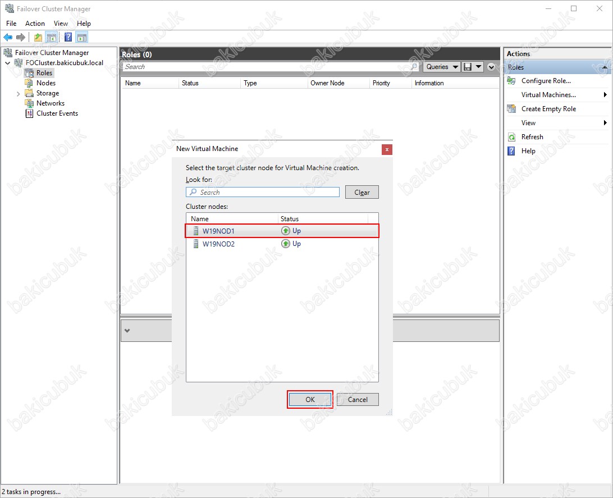Open the Queries dropdown

(442, 67)
